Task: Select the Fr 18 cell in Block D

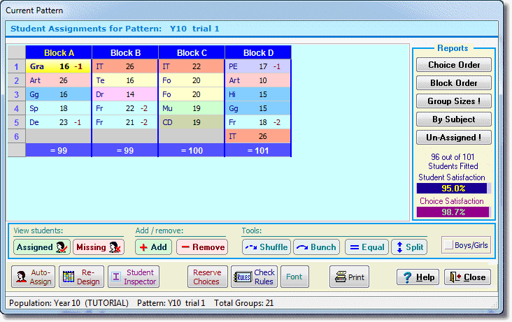Action: [x=258, y=122]
